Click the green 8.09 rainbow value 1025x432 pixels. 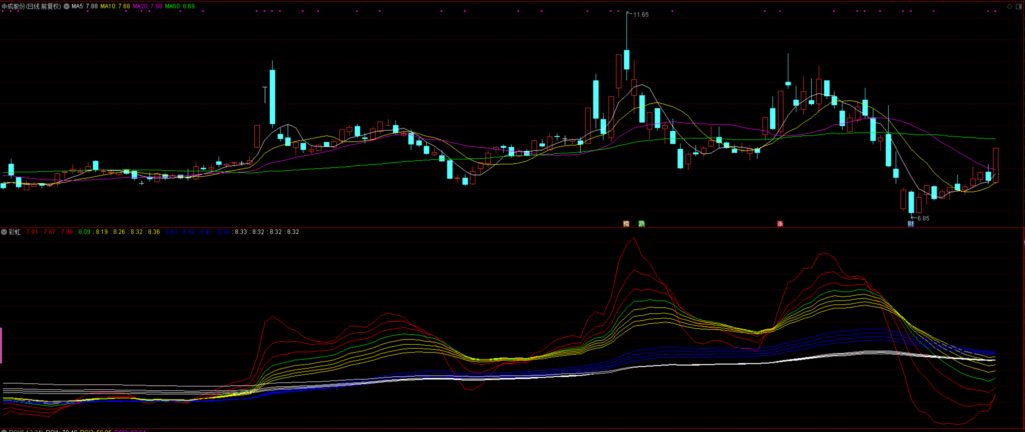tap(84, 232)
